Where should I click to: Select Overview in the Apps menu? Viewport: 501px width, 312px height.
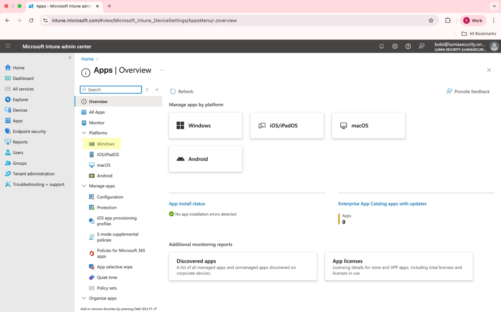click(x=119, y=102)
